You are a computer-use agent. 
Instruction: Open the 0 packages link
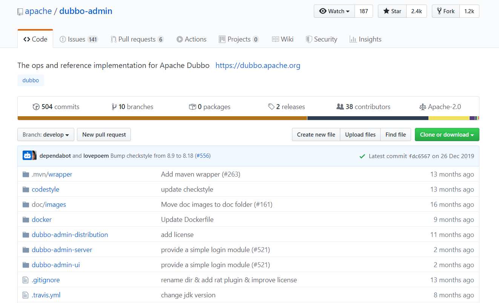pyautogui.click(x=210, y=107)
